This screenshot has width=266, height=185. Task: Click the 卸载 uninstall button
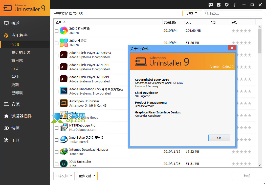(x=247, y=176)
